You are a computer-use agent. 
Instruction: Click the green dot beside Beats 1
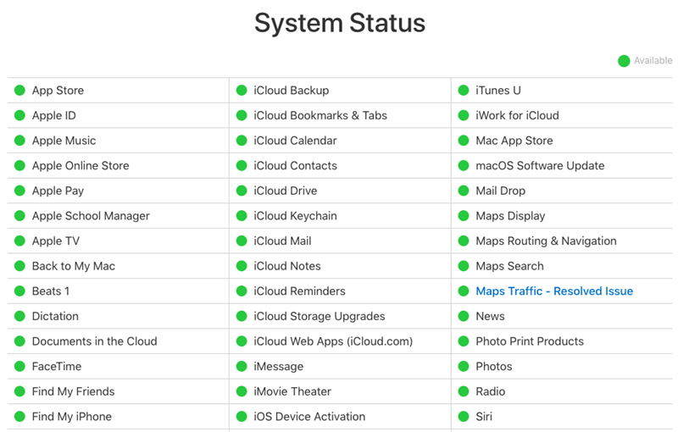[19, 291]
